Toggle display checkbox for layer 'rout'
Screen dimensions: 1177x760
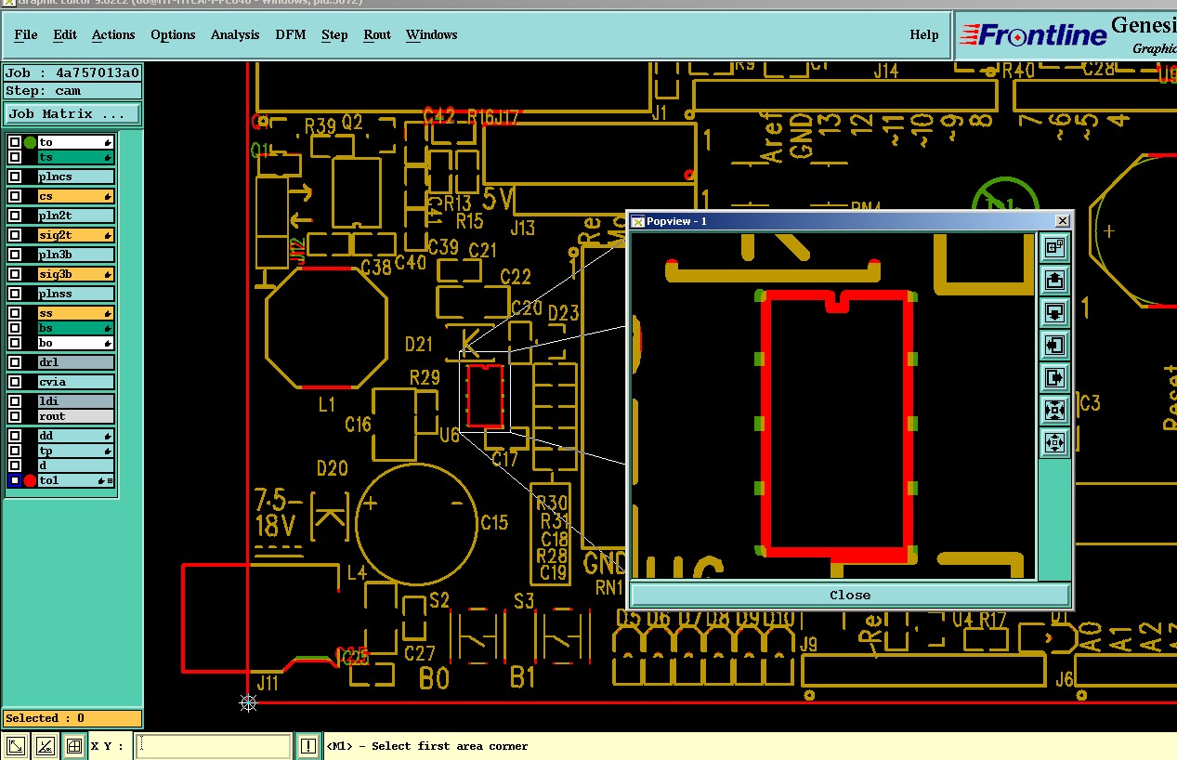coord(15,416)
